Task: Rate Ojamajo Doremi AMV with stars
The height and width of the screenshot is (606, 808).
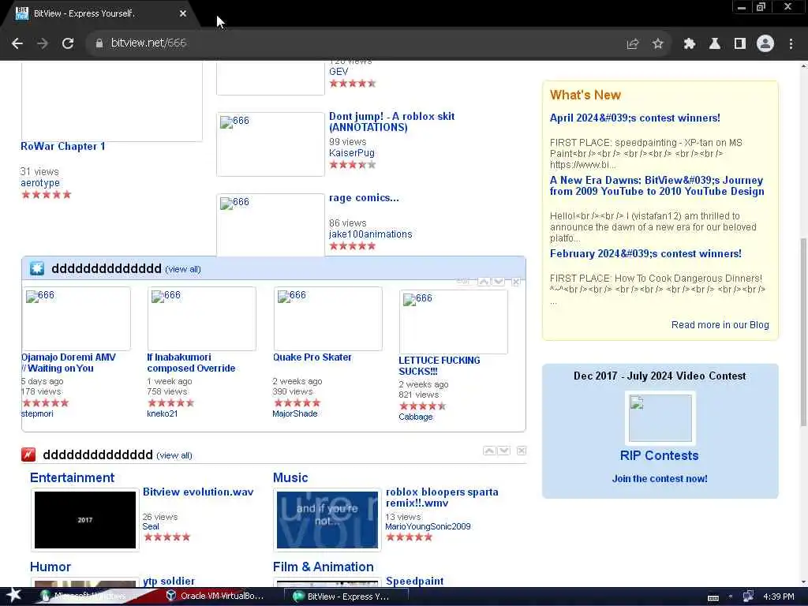Action: pos(45,403)
